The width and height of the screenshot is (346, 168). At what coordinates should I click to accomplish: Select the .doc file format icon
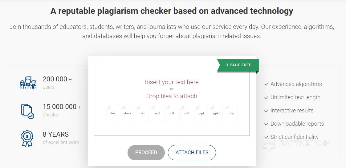point(113,113)
